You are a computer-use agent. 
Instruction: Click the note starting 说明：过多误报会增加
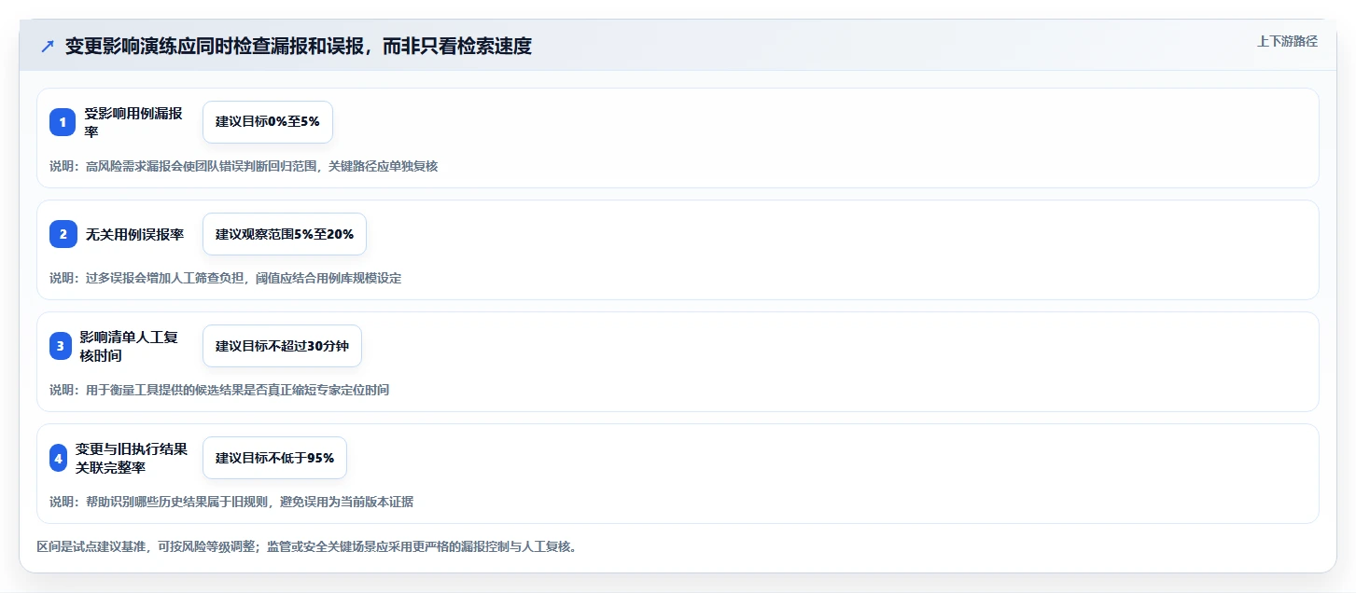[226, 278]
